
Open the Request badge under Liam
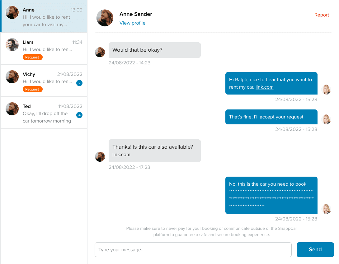tap(32, 57)
